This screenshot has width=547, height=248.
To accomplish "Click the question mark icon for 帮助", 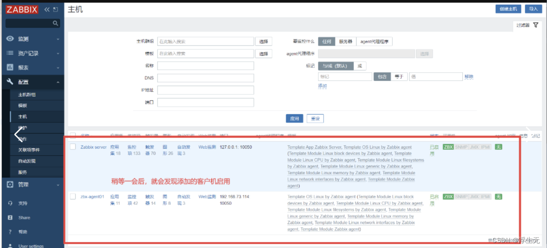I will tap(10, 231).
